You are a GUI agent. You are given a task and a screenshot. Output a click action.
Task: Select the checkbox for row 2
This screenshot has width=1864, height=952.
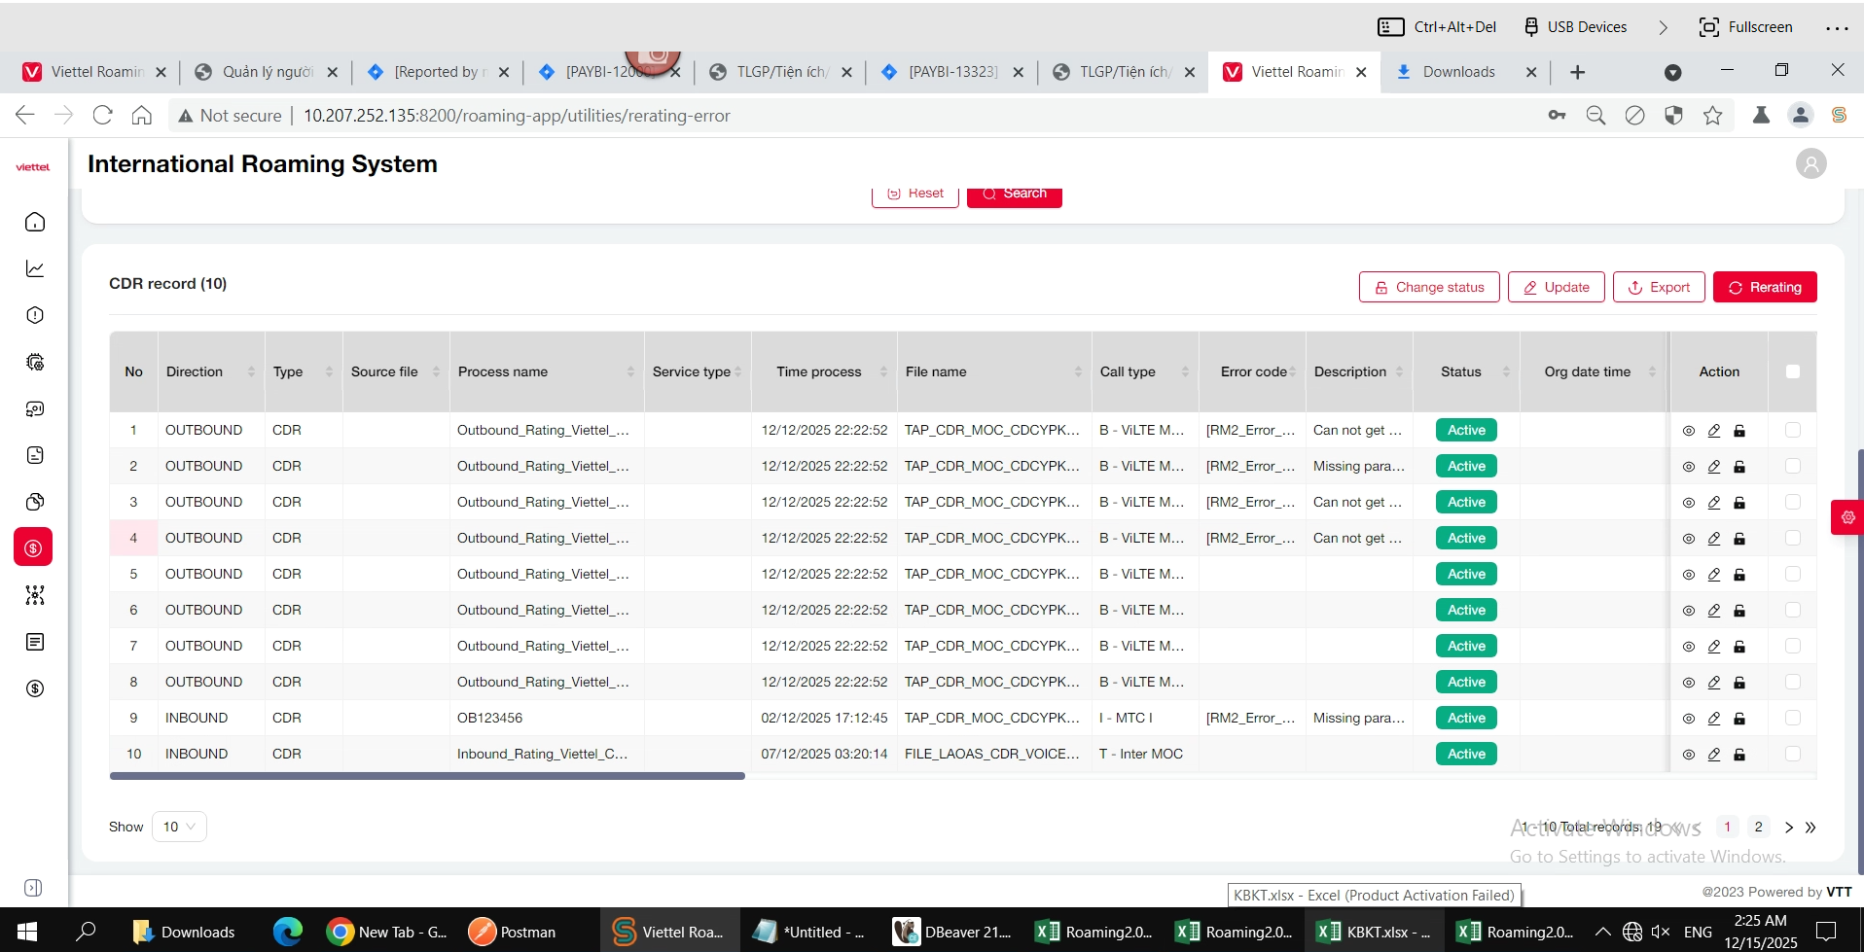(x=1793, y=467)
